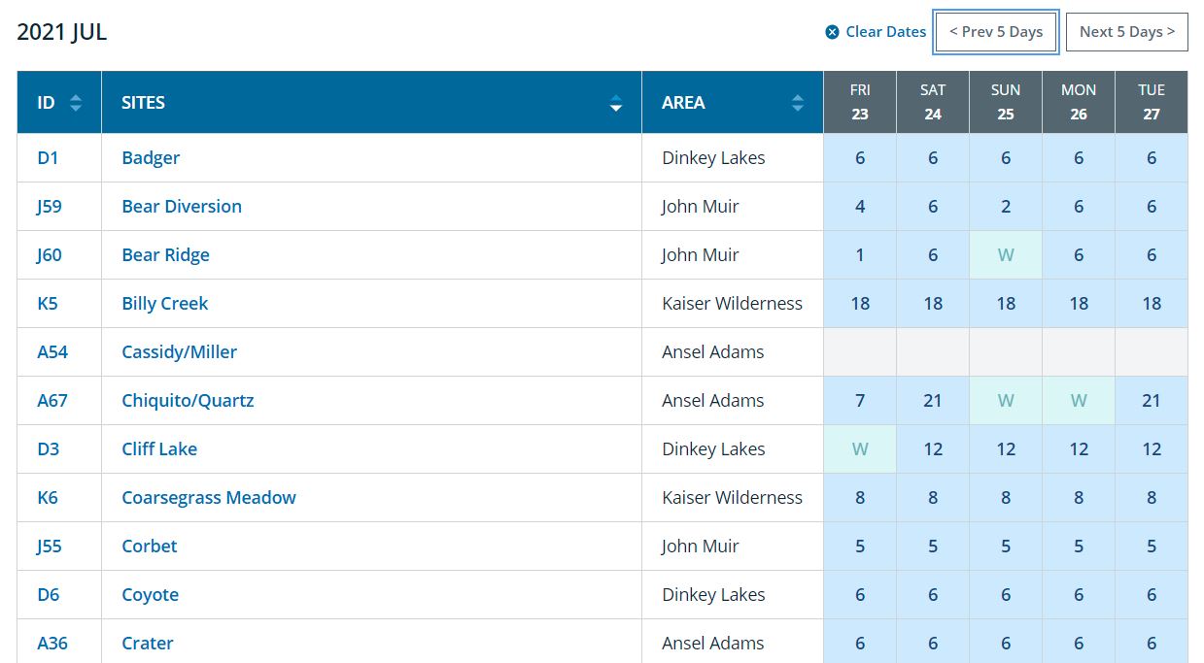Click the Clear Dates x icon

click(x=832, y=32)
